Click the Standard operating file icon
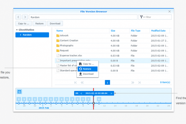Image resolution: width=186 pixels, height=124 pixels. (x=58, y=71)
